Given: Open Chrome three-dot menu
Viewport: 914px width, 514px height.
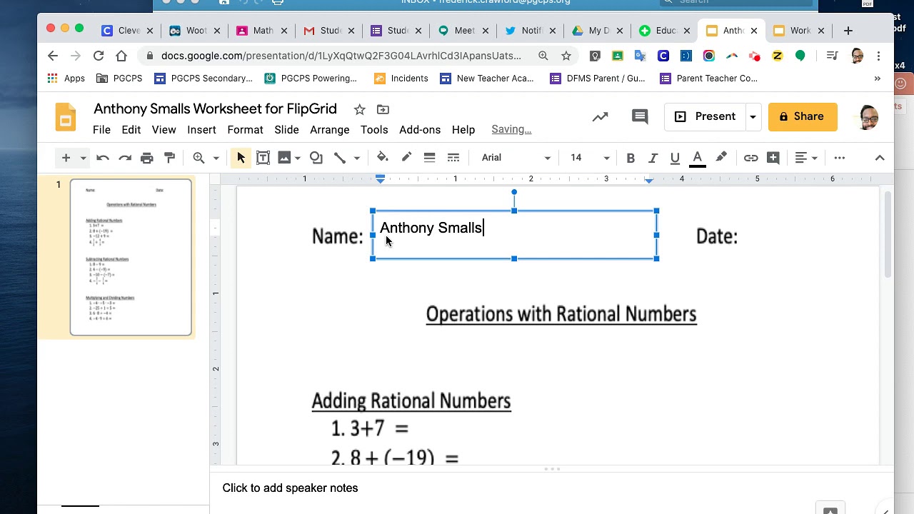Looking at the screenshot, I should (x=879, y=56).
